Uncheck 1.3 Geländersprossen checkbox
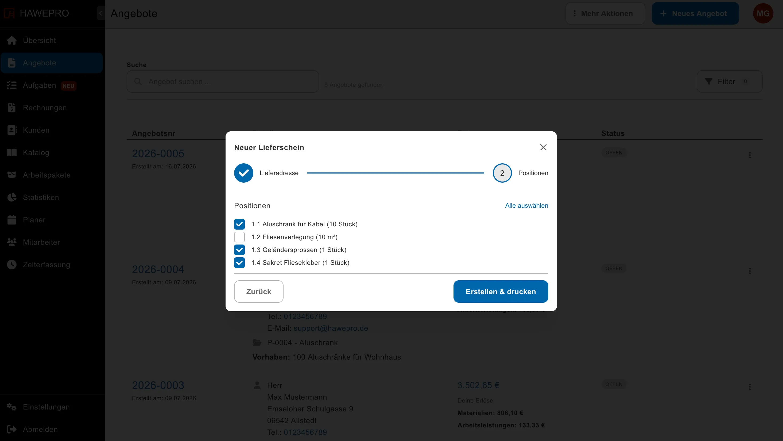Screen dimensions: 783x441 [239, 250]
